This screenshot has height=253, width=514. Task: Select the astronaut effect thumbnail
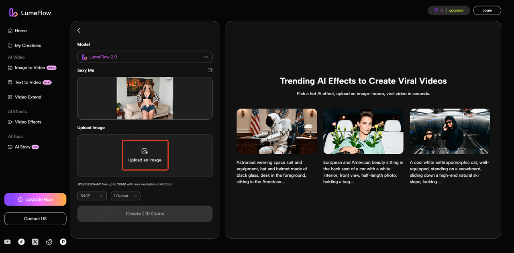click(x=277, y=131)
